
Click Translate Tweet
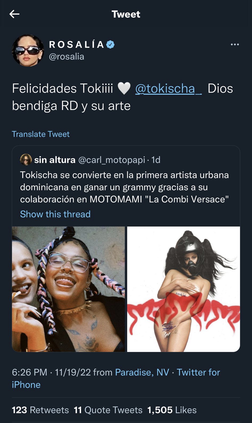pyautogui.click(x=41, y=134)
